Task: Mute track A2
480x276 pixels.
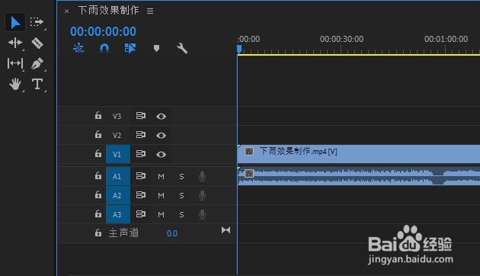Action: coord(161,195)
